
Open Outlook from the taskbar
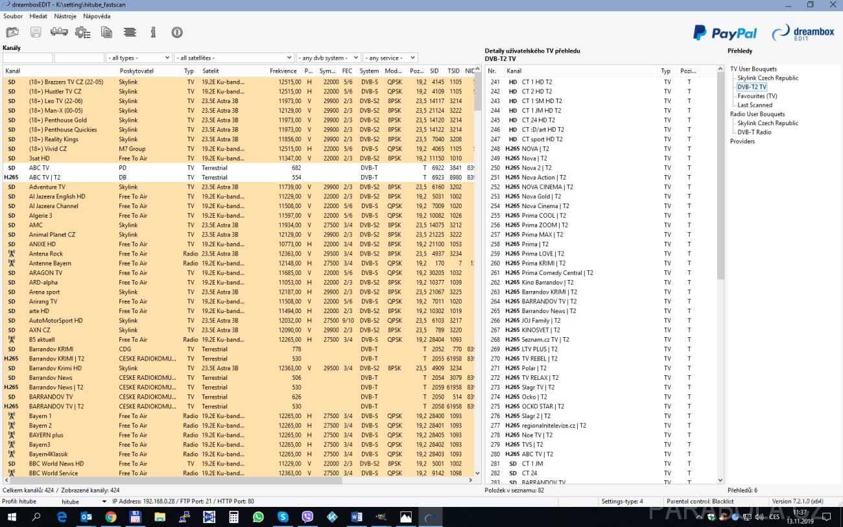pyautogui.click(x=86, y=517)
